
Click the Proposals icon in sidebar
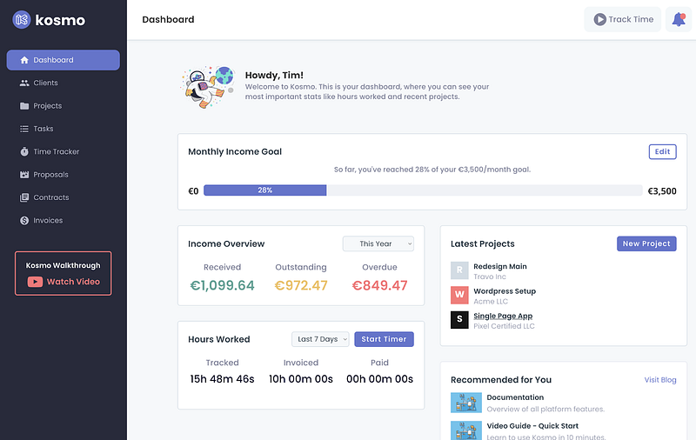click(x=24, y=175)
